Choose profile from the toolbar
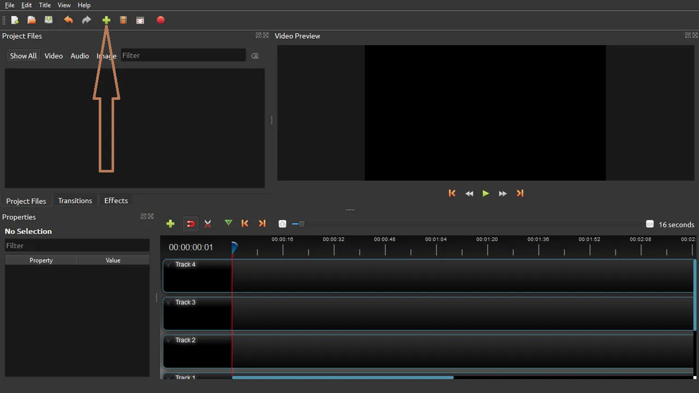 [x=123, y=20]
